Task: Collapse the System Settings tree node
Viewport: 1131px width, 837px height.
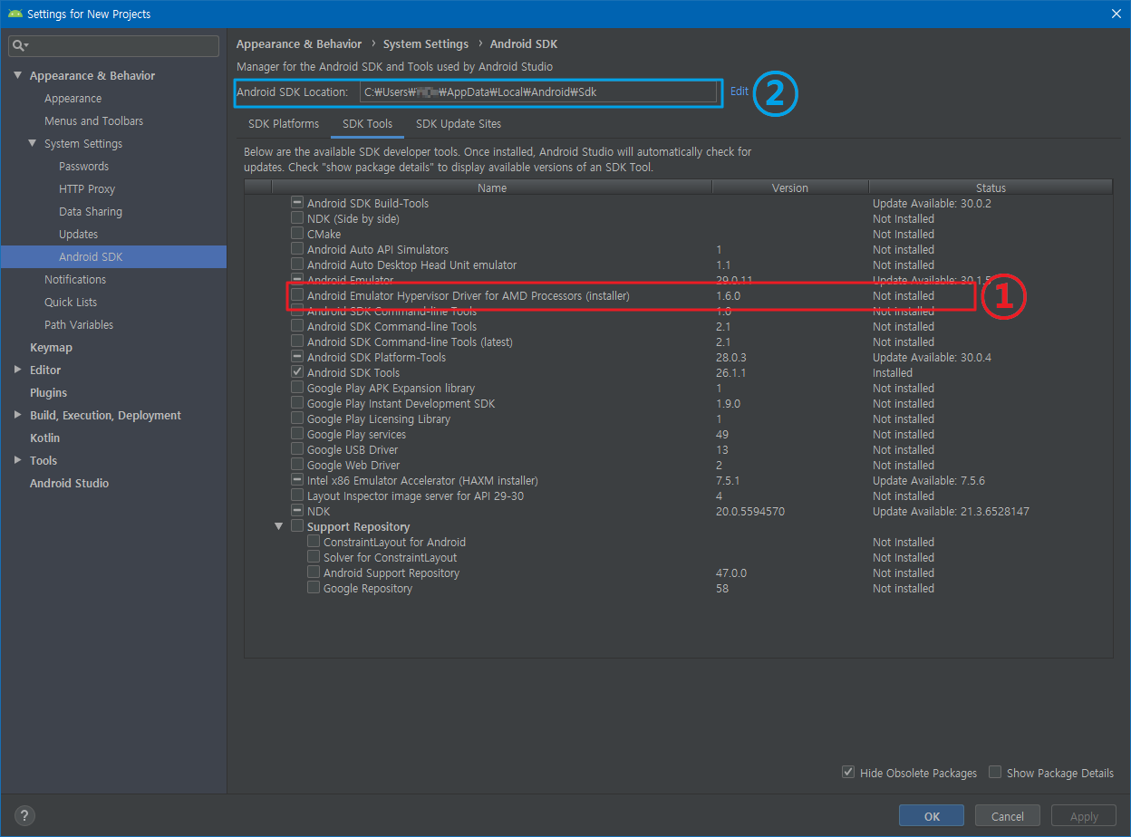Action: point(33,143)
